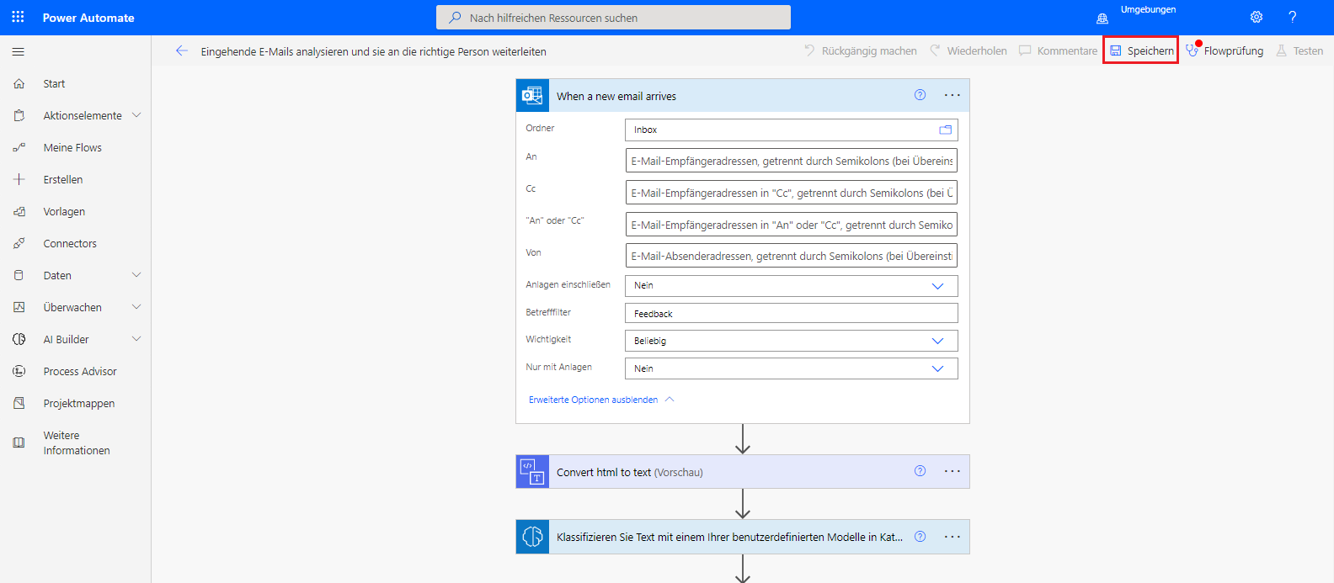Screen dimensions: 1334x583
Task: Click the Speichern button
Action: tap(1141, 50)
